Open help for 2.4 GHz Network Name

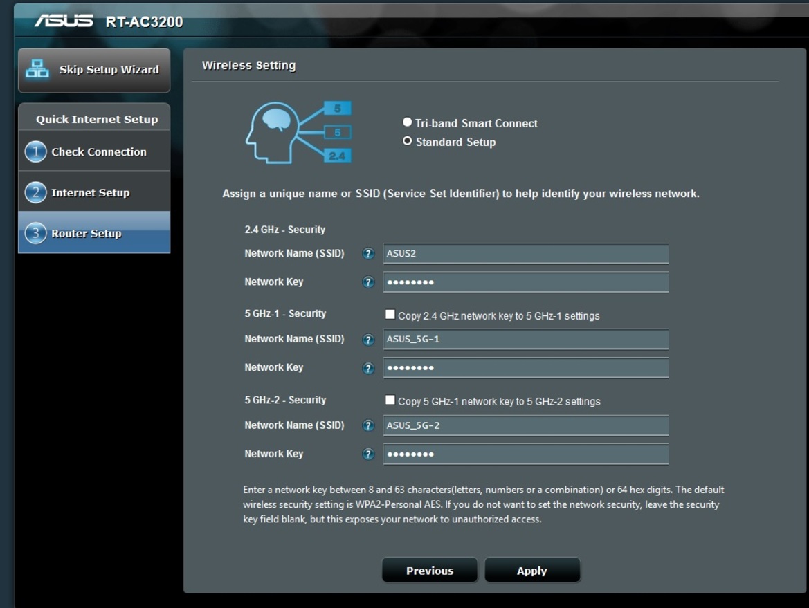(x=368, y=254)
